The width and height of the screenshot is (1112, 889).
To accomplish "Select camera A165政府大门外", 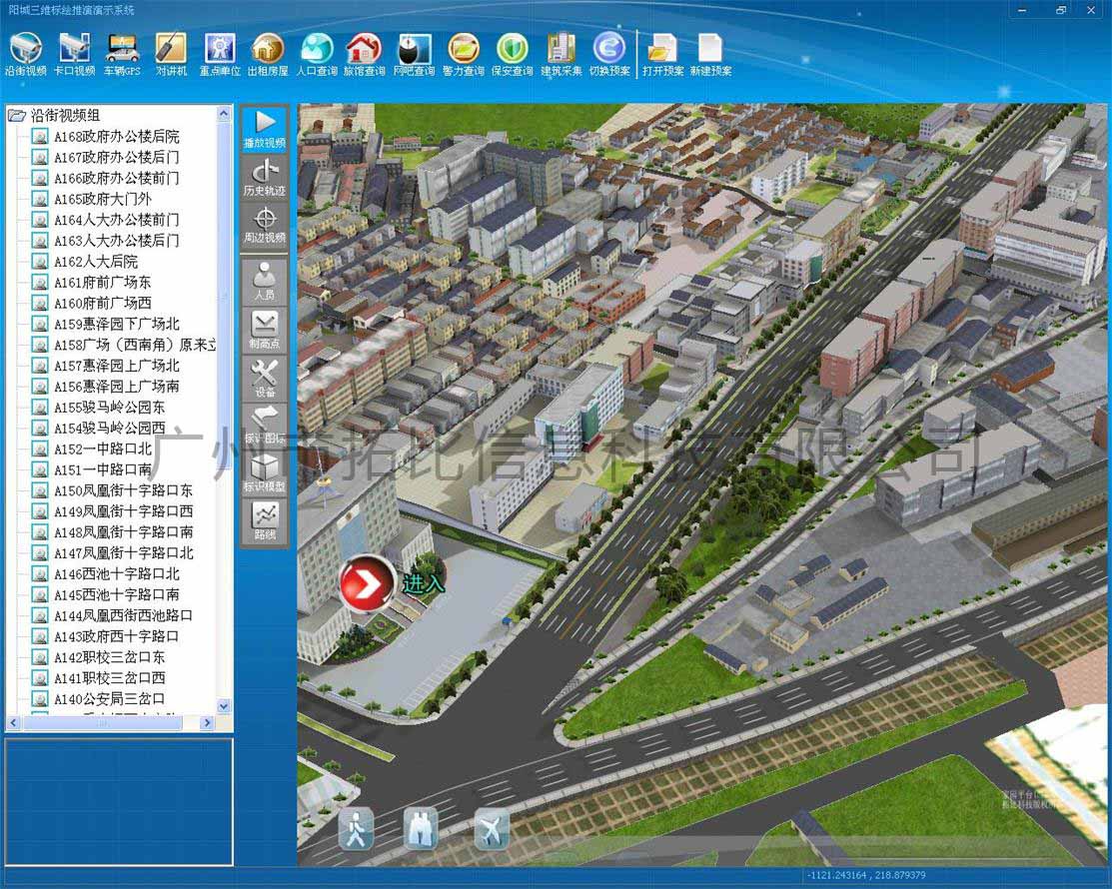I will [103, 199].
